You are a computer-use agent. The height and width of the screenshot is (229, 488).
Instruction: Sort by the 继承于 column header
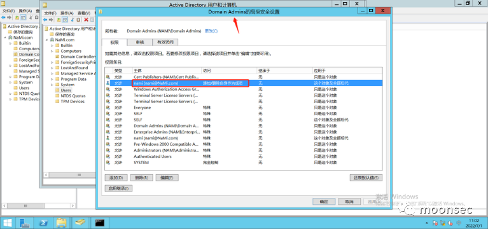284,71
